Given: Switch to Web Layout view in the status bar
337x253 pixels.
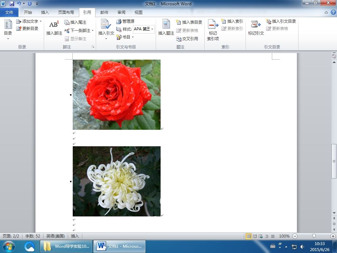Looking at the screenshot, I should [261, 236].
